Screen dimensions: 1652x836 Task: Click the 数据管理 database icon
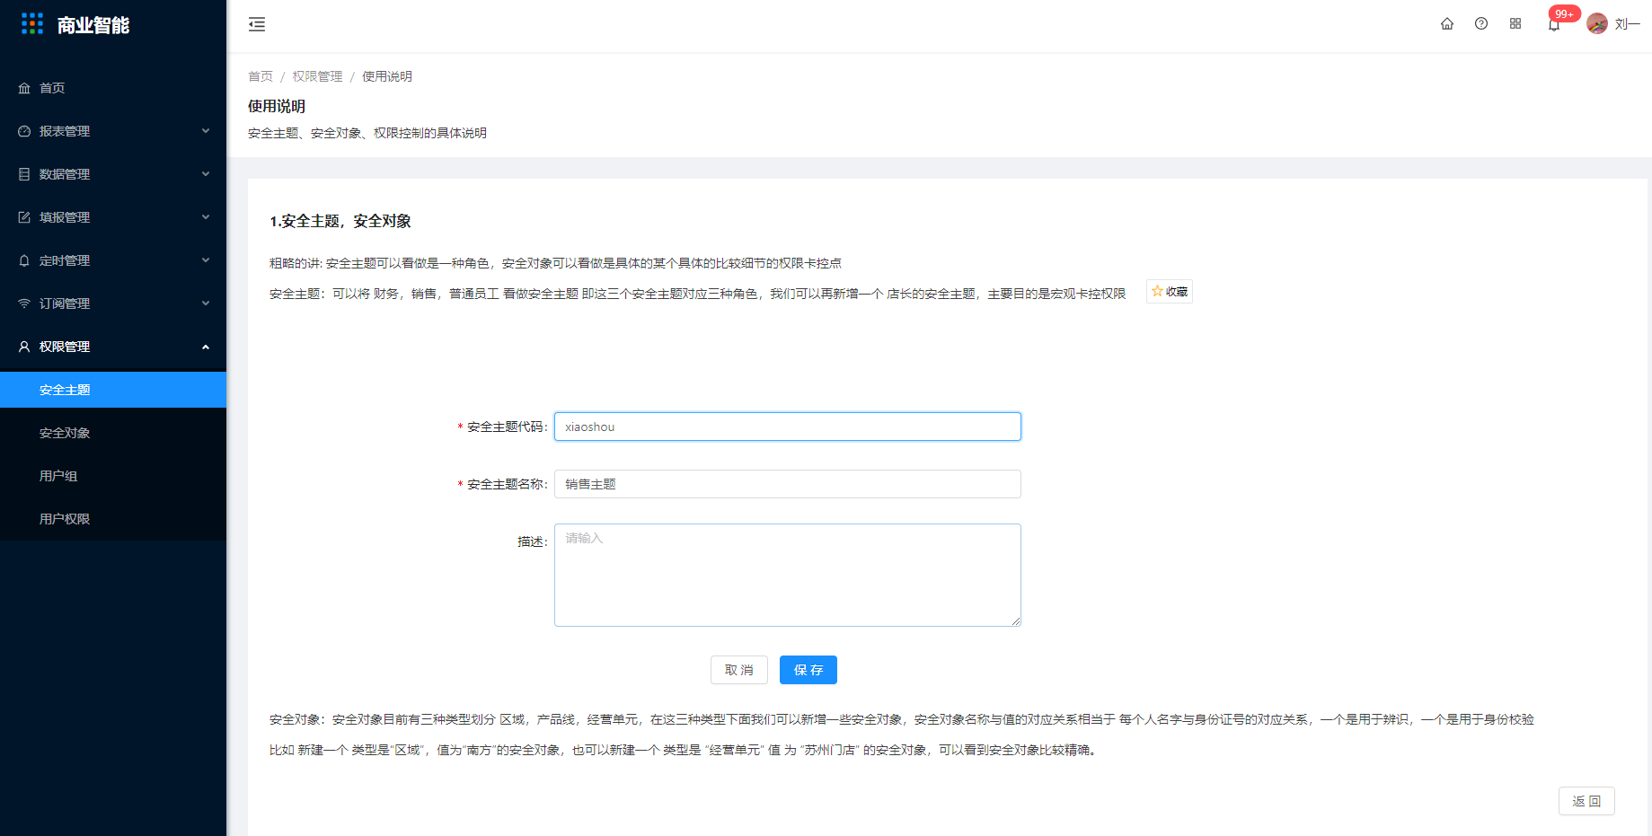tap(24, 174)
